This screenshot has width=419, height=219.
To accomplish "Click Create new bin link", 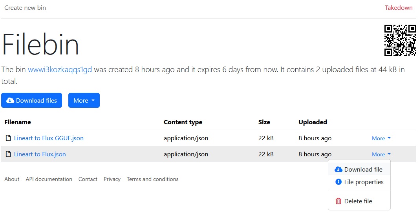I will click(x=25, y=8).
